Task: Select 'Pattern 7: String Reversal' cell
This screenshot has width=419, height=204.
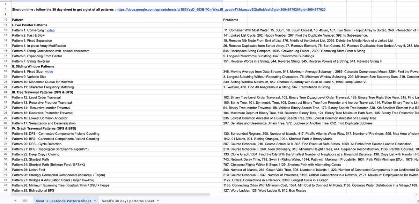Action: pyautogui.click(x=116, y=61)
